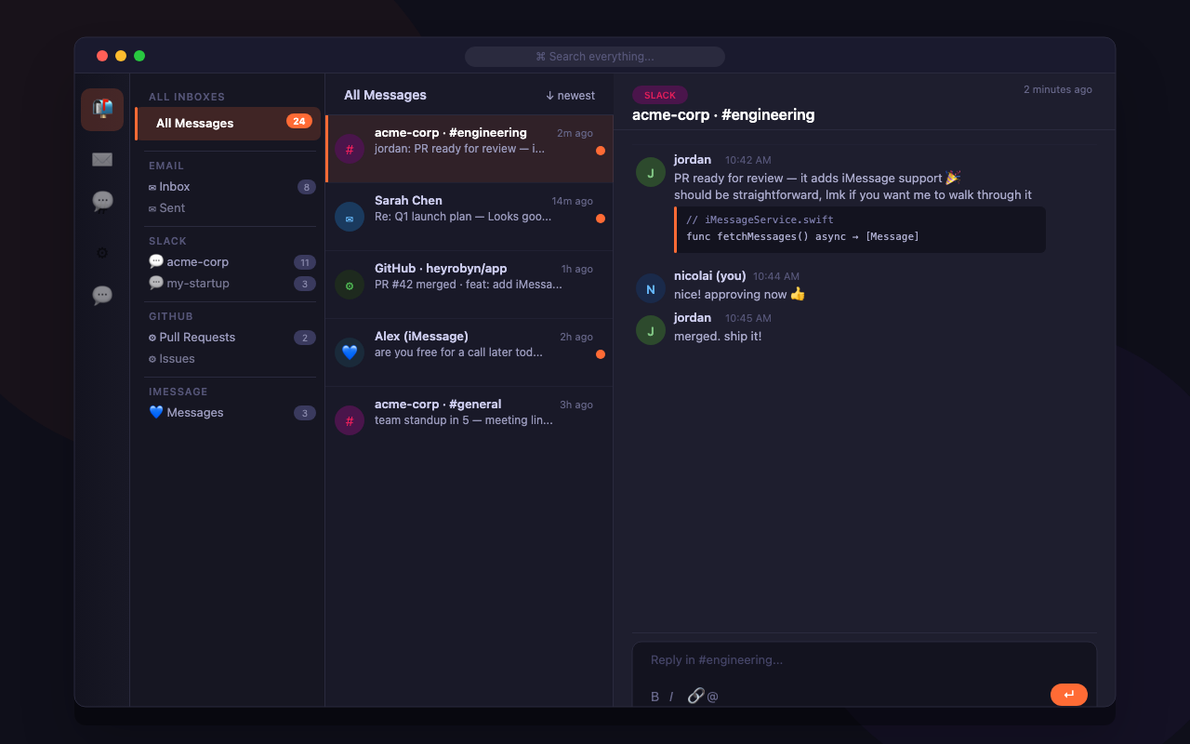Screen dimensions: 1190x744
Task: Insert a link with the chain icon
Action: pyautogui.click(x=695, y=696)
